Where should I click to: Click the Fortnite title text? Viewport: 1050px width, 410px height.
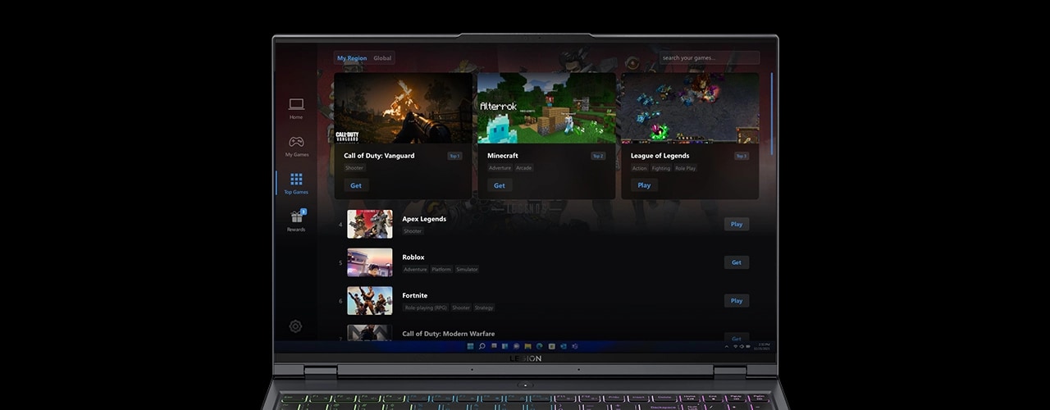(x=414, y=295)
